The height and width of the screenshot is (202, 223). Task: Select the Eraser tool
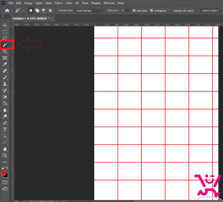click(5, 97)
